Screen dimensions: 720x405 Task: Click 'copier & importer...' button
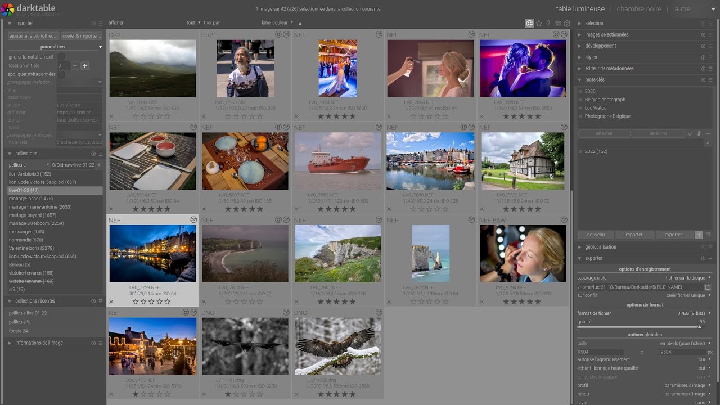pyautogui.click(x=81, y=36)
